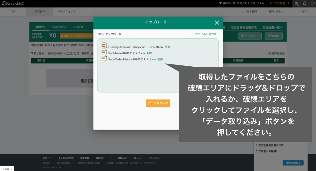This screenshot has width=316, height=171.
Task: Select step 5. 収支計算報告書の作成
Action: click(270, 145)
